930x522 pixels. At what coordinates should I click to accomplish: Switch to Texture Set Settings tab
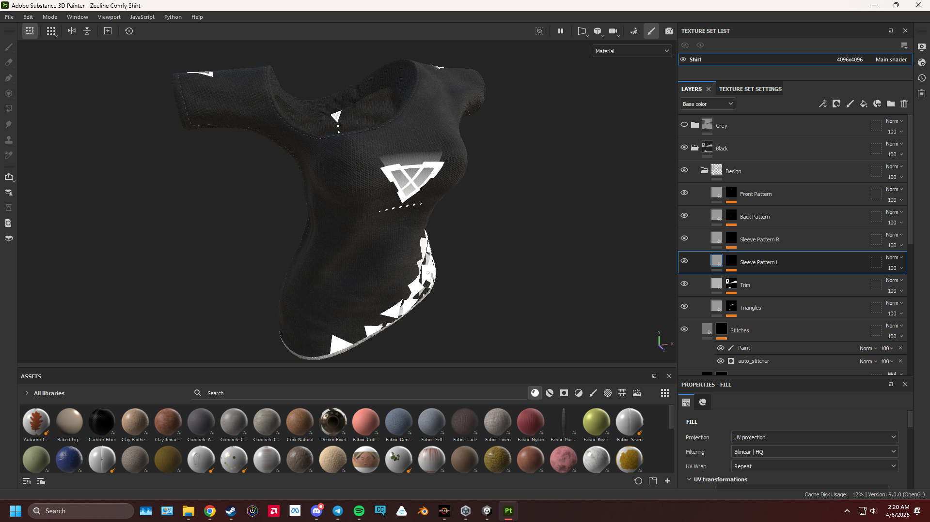pyautogui.click(x=750, y=89)
